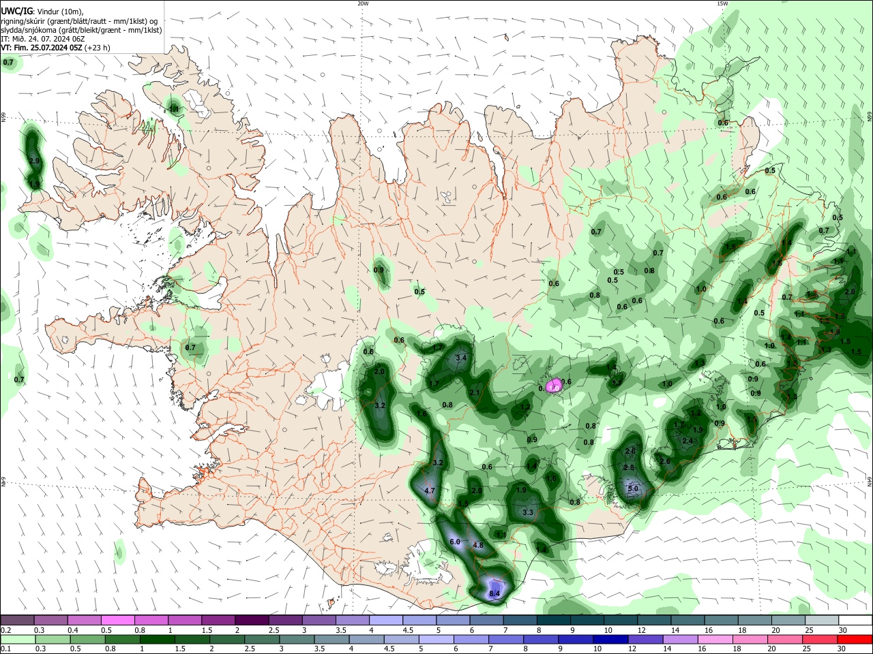Click the 2.4 precipitation value label
The image size is (873, 654).
pyautogui.click(x=687, y=441)
